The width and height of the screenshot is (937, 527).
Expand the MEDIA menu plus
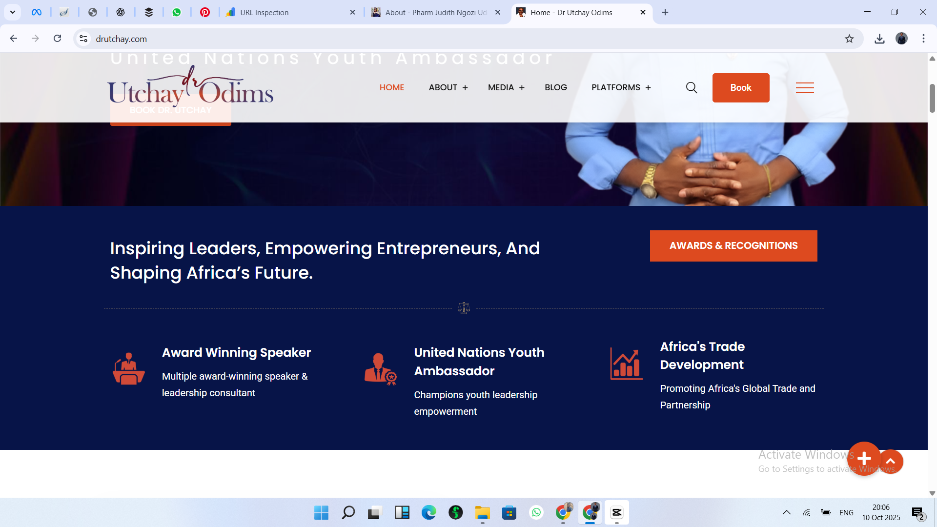point(522,88)
